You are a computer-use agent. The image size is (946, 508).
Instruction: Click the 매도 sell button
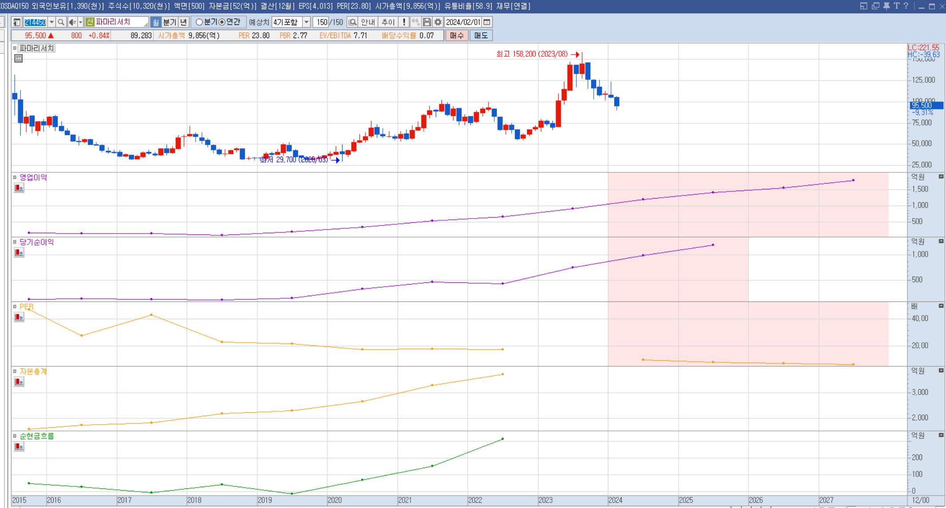tap(481, 35)
